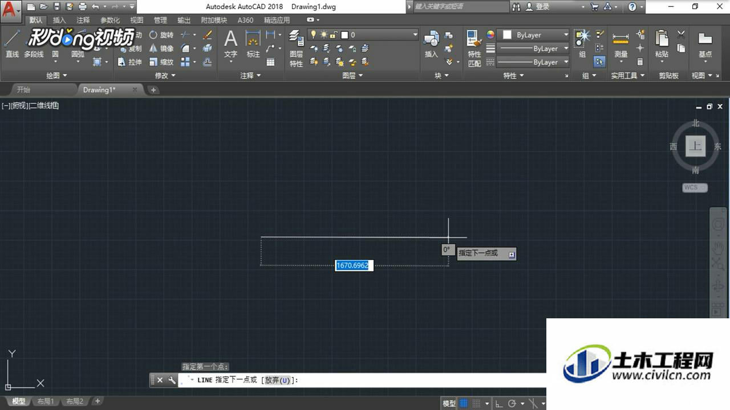Click the Save icon in quick access toolbar
Image resolution: width=730 pixels, height=410 pixels.
56,7
